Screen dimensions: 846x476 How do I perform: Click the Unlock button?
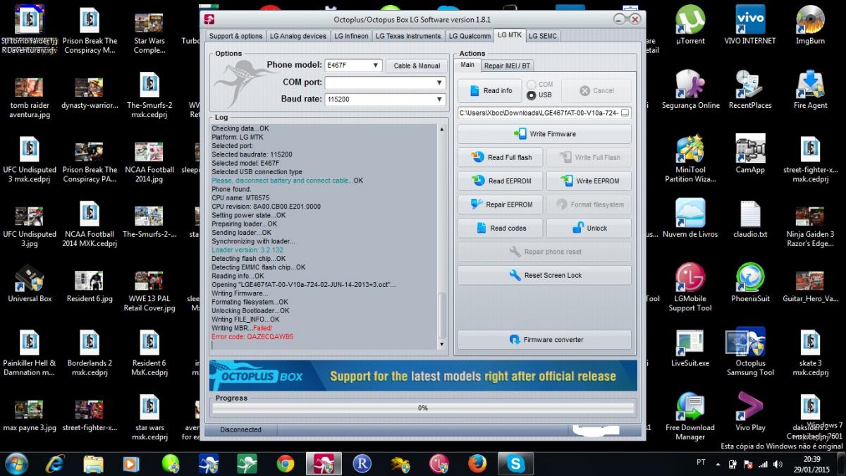coord(589,228)
